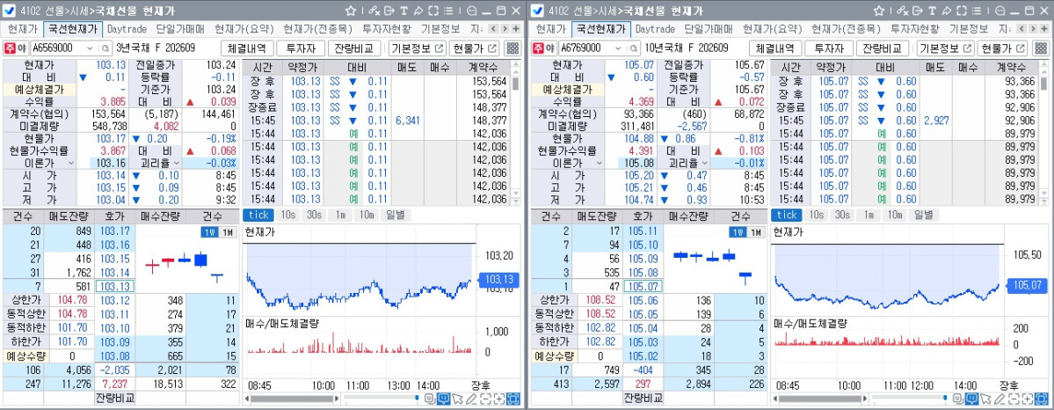Click horizontal scrollbar under left chart
Screen dimensions: 1054x410
pos(293,399)
